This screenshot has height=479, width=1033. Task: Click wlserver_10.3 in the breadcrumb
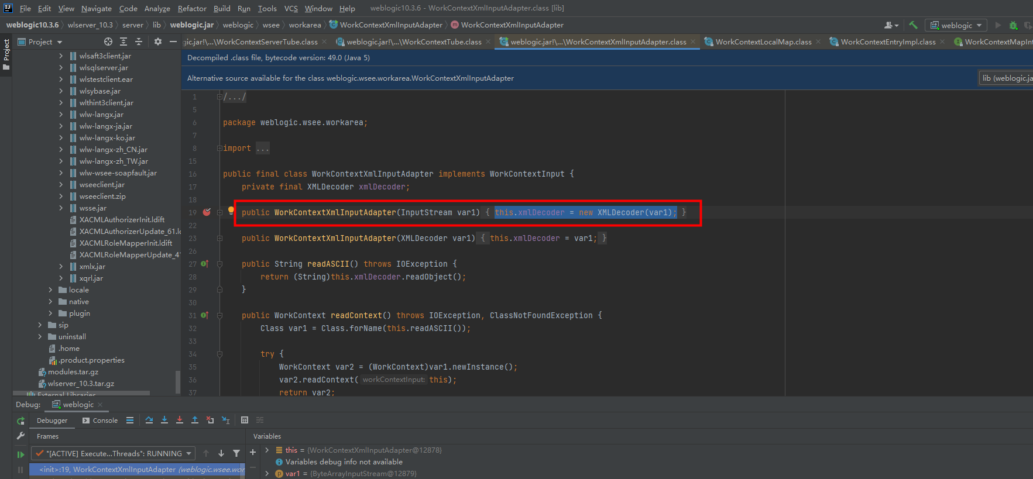[x=90, y=25]
